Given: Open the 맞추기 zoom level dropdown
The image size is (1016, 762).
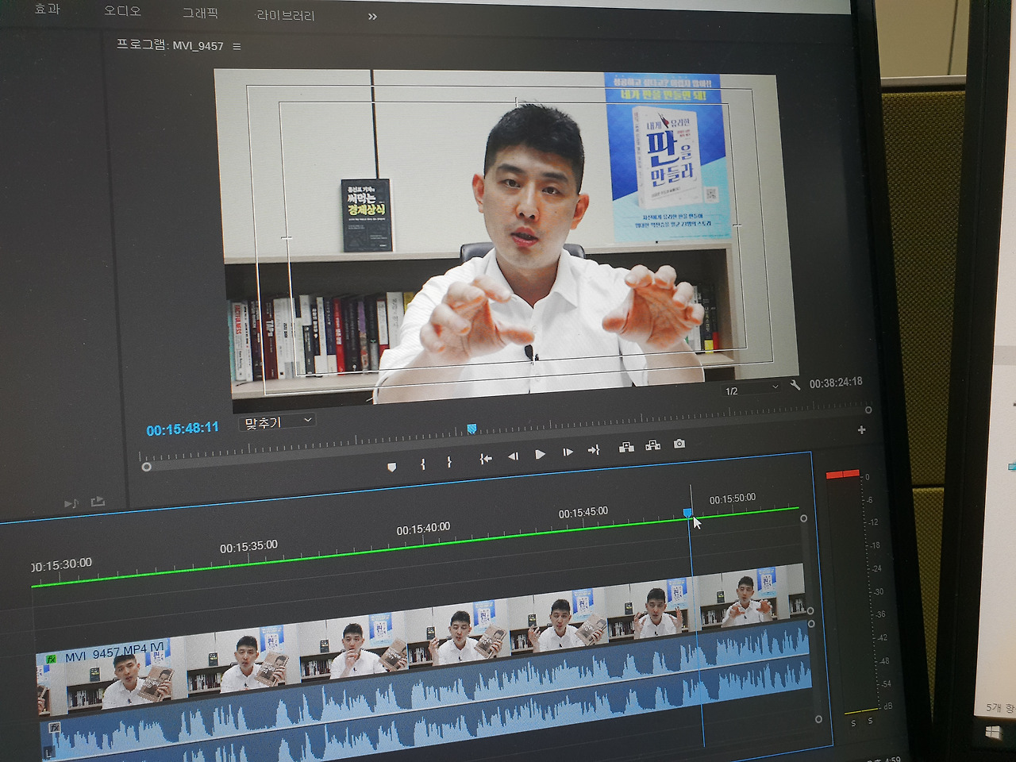Looking at the screenshot, I should click(x=276, y=422).
